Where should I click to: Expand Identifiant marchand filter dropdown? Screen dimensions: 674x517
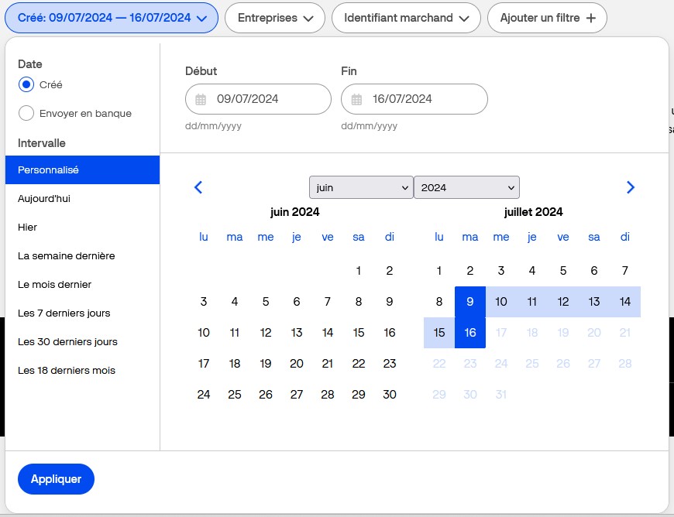(406, 18)
